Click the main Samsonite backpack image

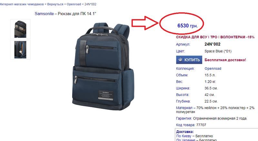click(103, 66)
